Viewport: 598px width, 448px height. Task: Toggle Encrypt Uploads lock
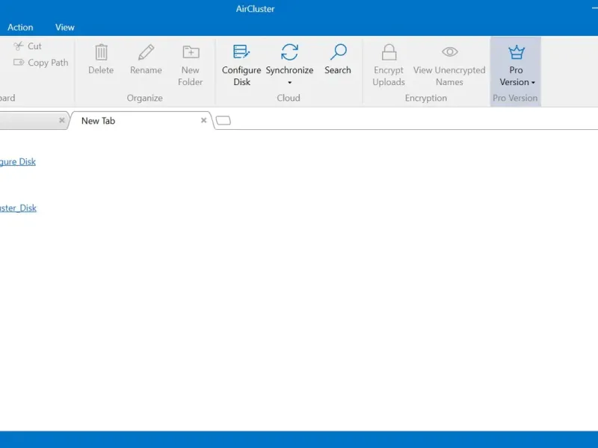389,66
